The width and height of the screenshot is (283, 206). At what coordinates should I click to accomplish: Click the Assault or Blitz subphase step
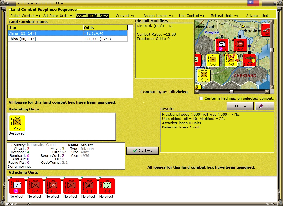tap(92, 16)
